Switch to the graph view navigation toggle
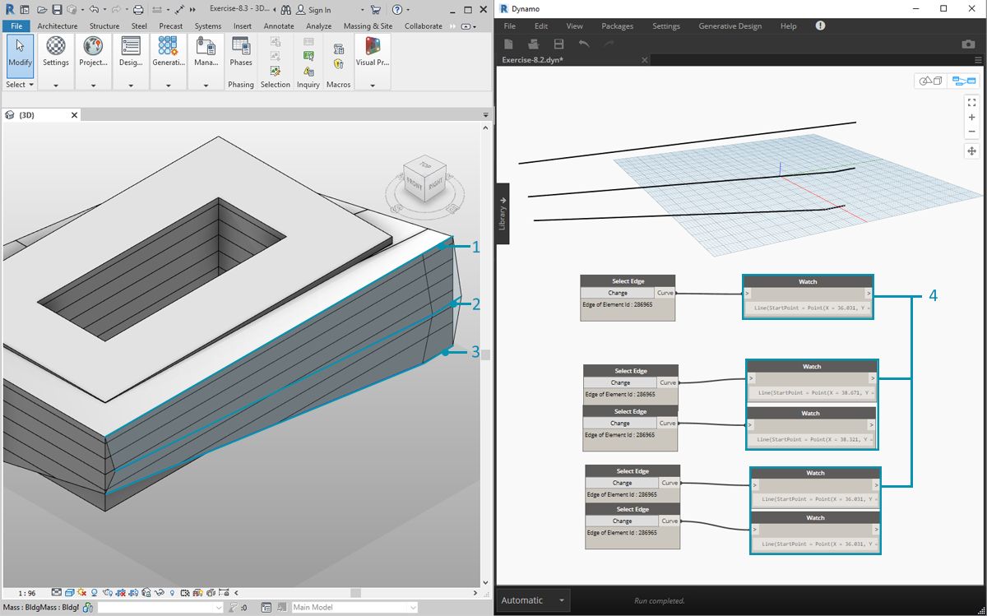Screen dimensions: 987x616 [963, 81]
